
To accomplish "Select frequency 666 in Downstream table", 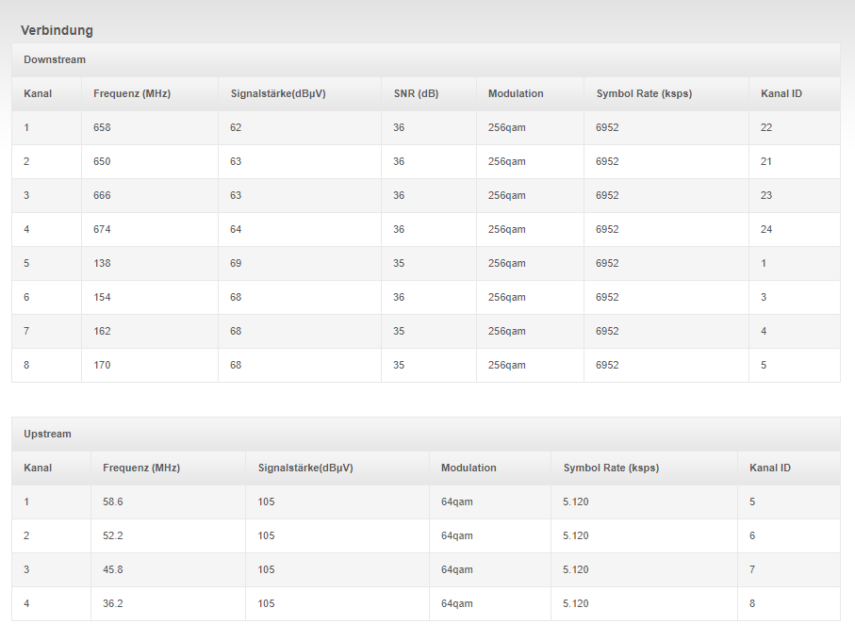I will 102,195.
